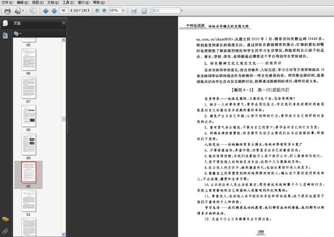
Task: Click the 页面 panel title text
Action: coord(17,23)
